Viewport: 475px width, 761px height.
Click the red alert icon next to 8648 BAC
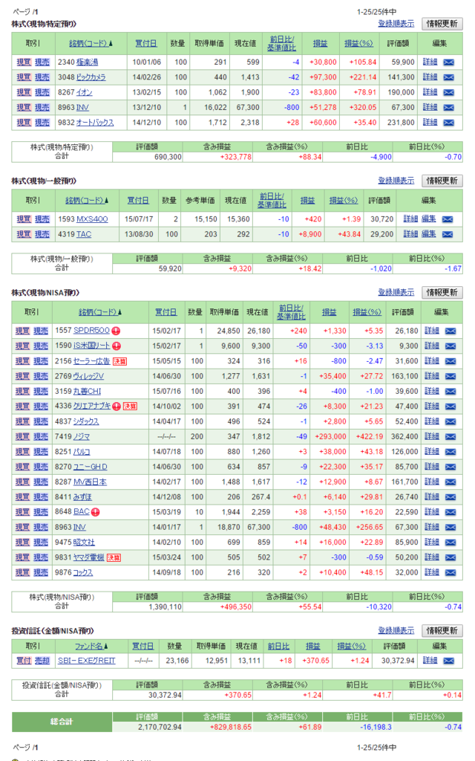point(96,512)
